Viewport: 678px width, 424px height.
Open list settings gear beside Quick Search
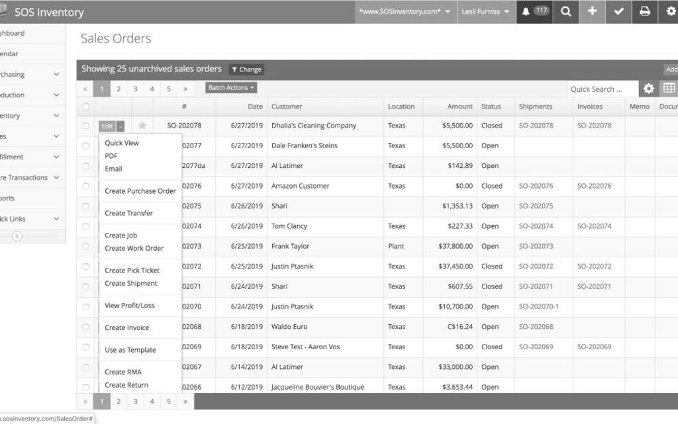point(649,89)
